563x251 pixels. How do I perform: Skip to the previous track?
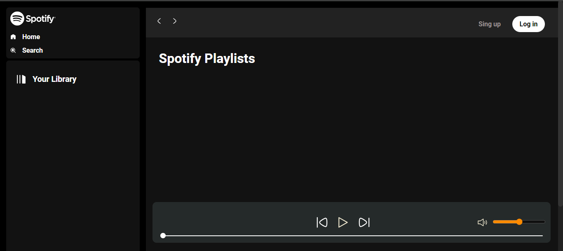tap(322, 222)
